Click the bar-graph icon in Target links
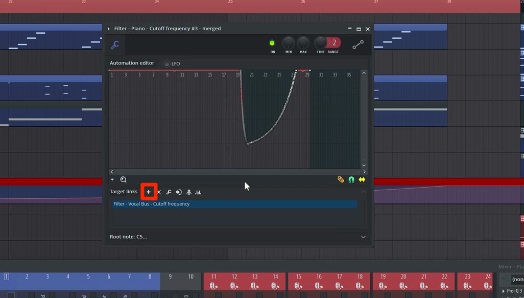The height and width of the screenshot is (298, 524). (198, 192)
